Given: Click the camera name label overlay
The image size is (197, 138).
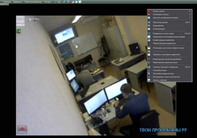Looking at the screenshot, I should [33, 20].
